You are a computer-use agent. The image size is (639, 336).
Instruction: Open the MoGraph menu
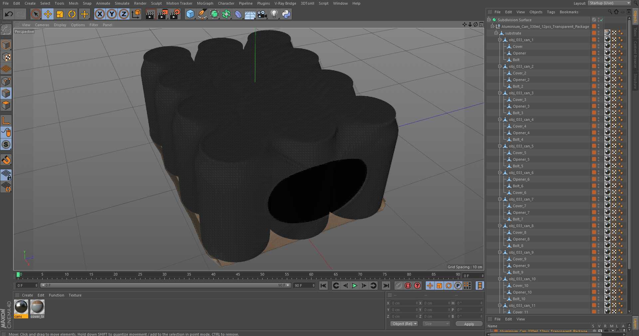pos(205,3)
